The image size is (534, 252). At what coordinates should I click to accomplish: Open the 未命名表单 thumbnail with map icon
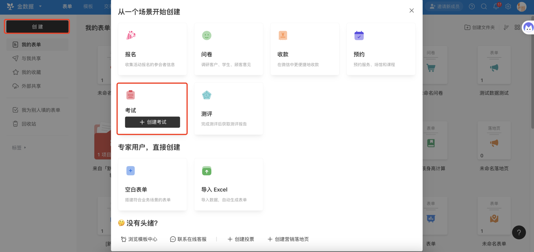pyautogui.click(x=494, y=216)
